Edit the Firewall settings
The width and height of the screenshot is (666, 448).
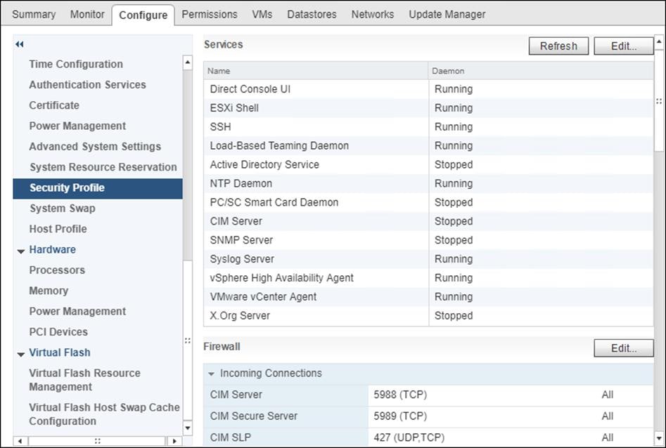click(x=622, y=346)
